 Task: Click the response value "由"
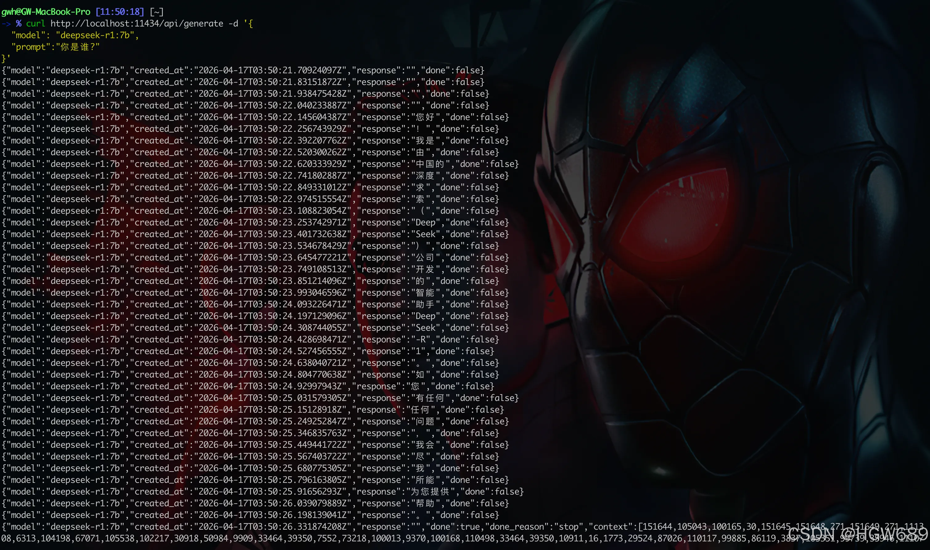pyautogui.click(x=420, y=152)
